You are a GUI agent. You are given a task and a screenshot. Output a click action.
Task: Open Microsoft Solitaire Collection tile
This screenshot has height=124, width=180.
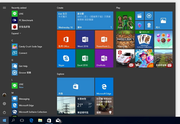144,39
